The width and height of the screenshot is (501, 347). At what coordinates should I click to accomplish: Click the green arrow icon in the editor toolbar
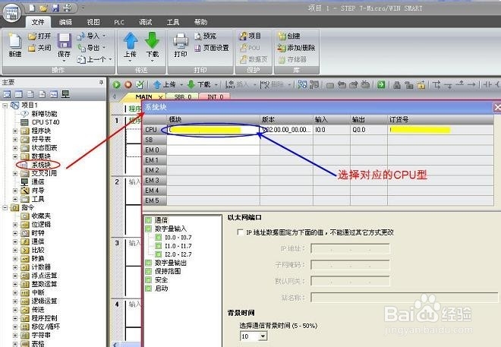[381, 85]
